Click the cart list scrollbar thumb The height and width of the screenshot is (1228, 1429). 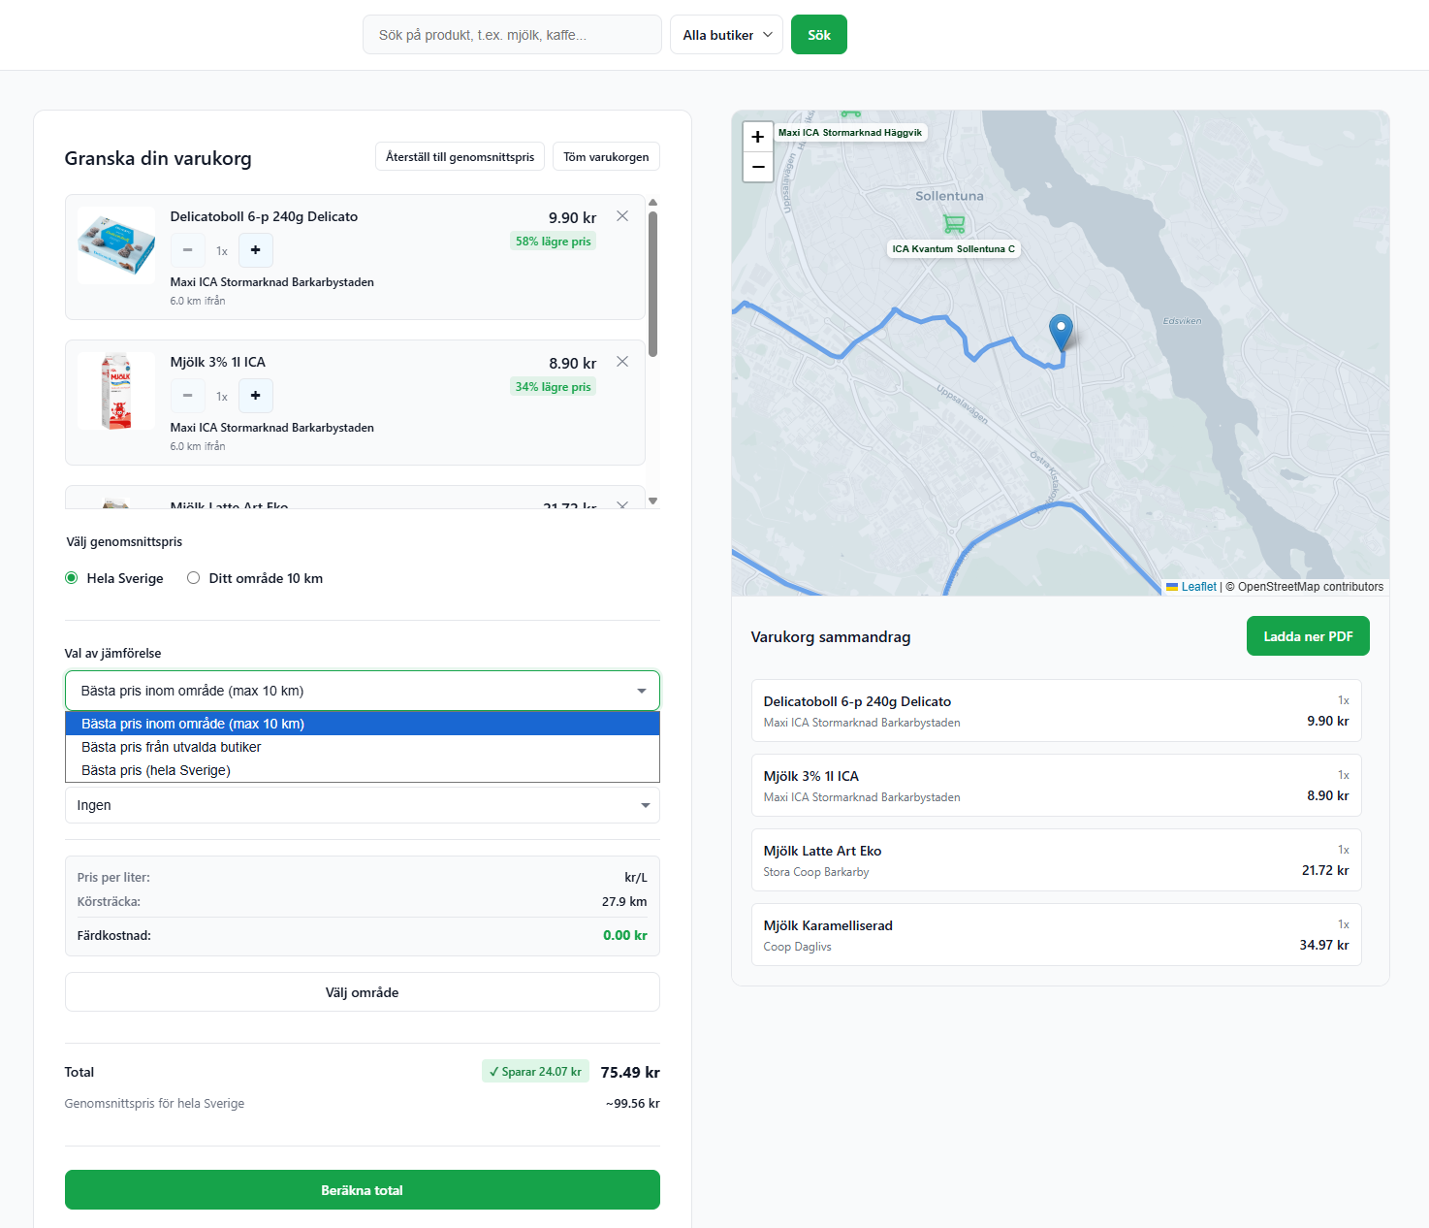click(653, 283)
